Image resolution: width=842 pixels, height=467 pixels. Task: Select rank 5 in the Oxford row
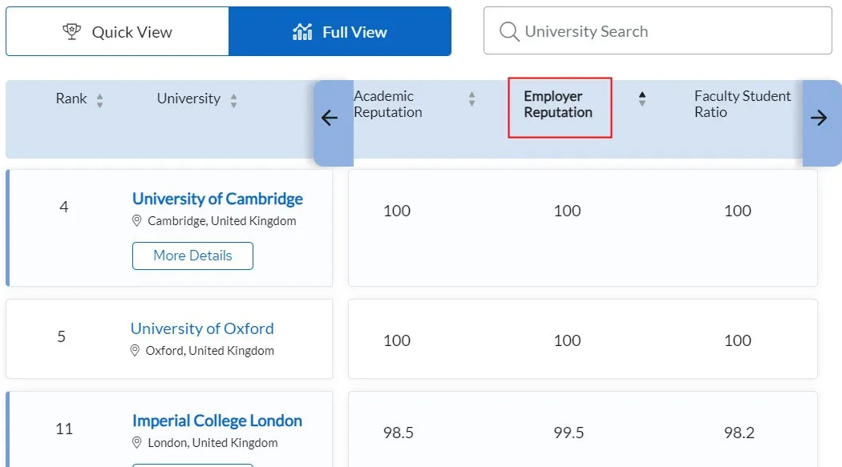[61, 336]
